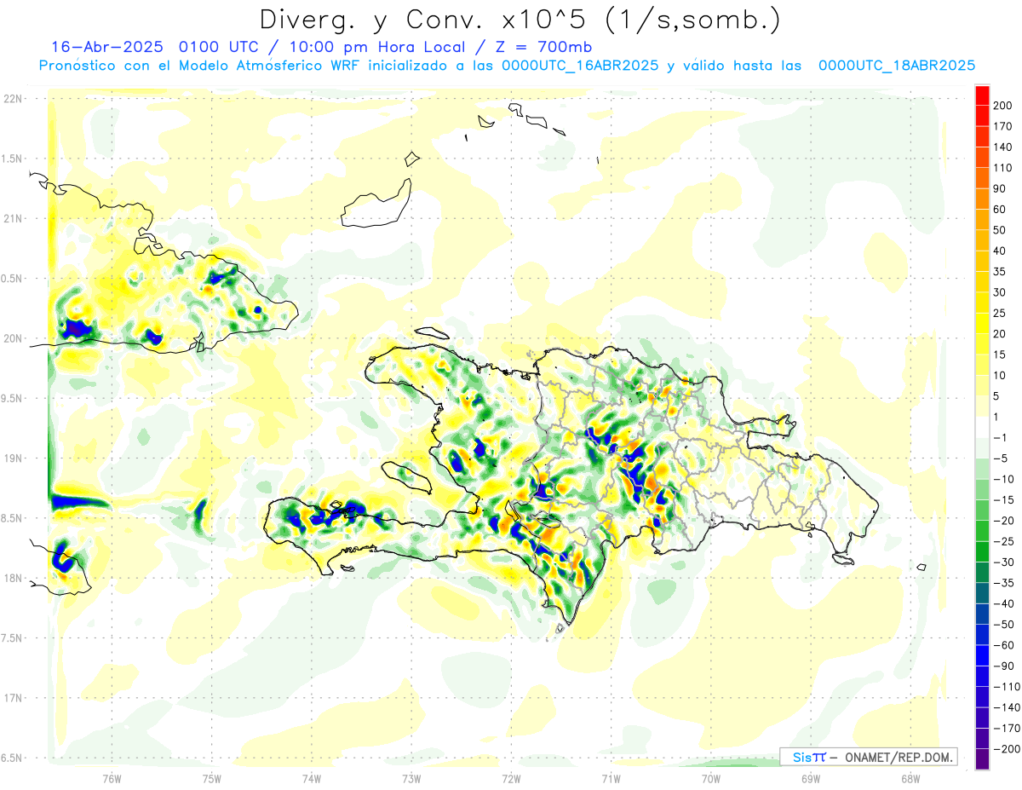This screenshot has width=1022, height=790.
Task: Click the 'SisTT' logo in the credit box
Action: 809,757
